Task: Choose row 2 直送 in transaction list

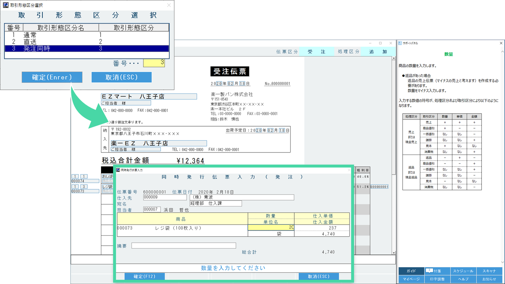Action: [87, 42]
